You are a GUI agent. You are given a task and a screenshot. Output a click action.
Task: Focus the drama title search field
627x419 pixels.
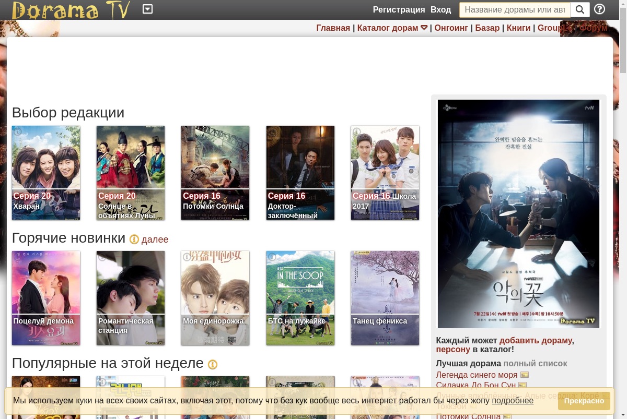[x=515, y=10]
